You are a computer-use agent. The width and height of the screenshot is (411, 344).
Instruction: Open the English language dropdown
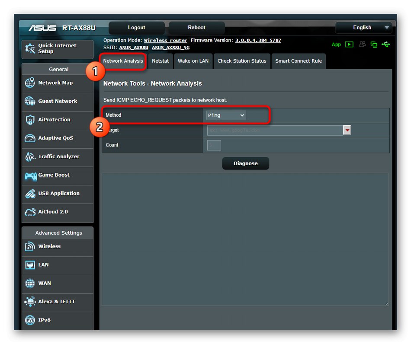click(364, 28)
